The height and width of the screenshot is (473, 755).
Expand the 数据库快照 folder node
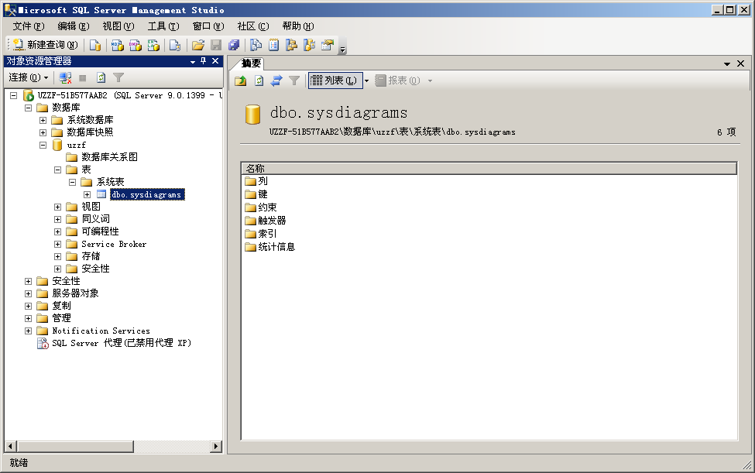coord(43,132)
